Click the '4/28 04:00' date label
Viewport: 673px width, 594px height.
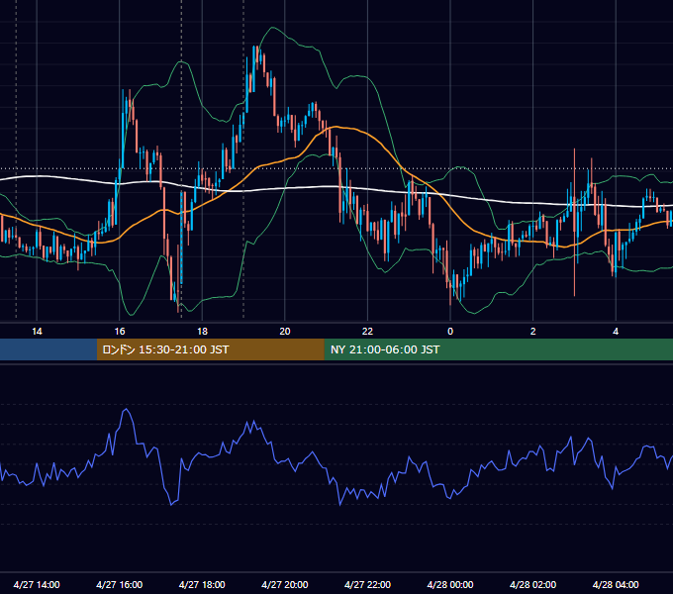616,584
